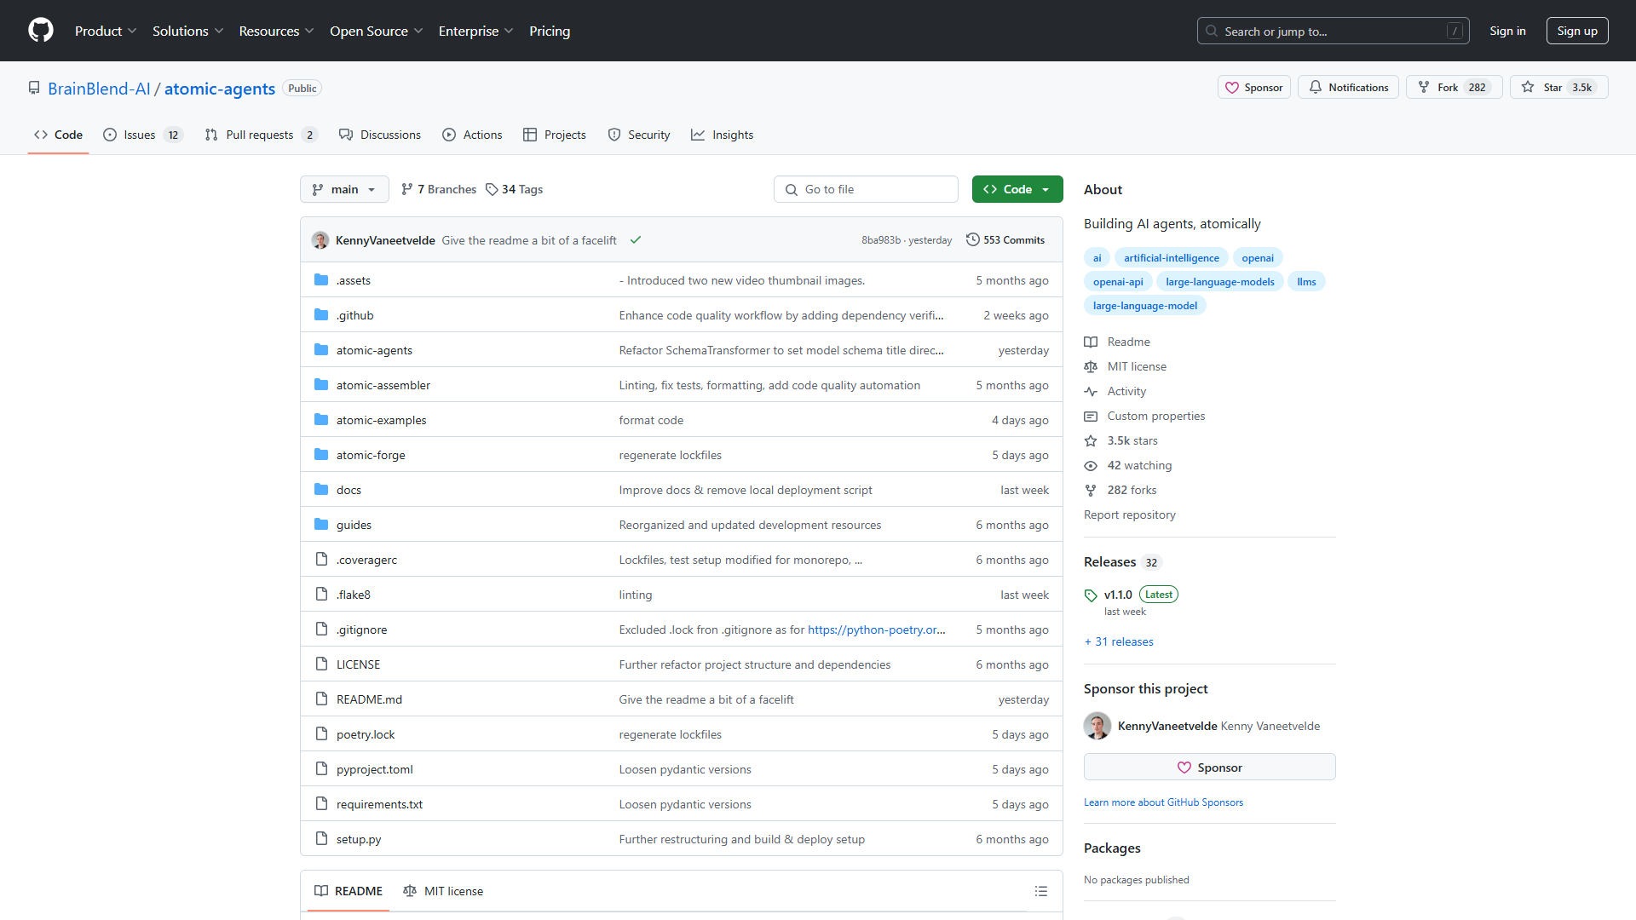Open the Insights tab
This screenshot has height=920, width=1636.
click(723, 135)
